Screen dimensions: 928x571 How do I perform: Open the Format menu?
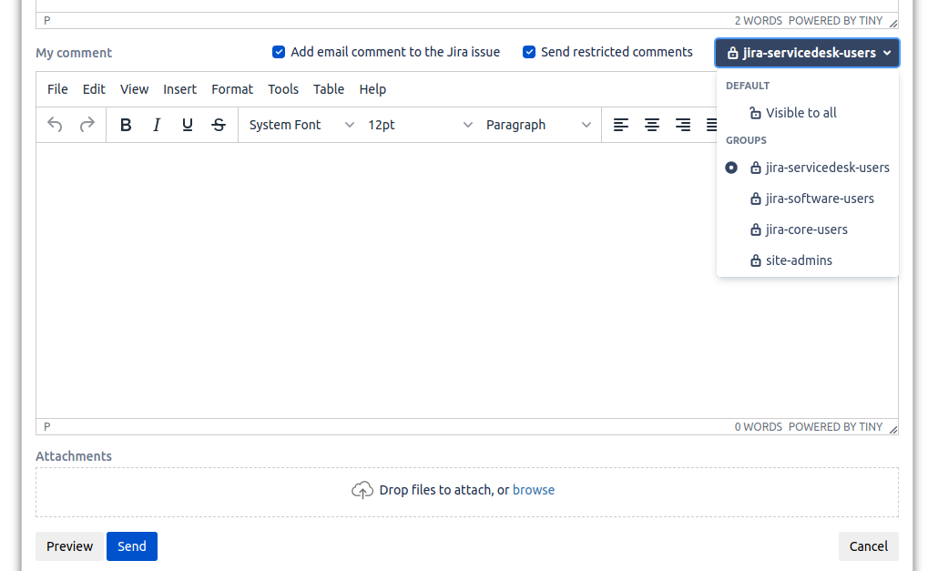[x=232, y=89]
